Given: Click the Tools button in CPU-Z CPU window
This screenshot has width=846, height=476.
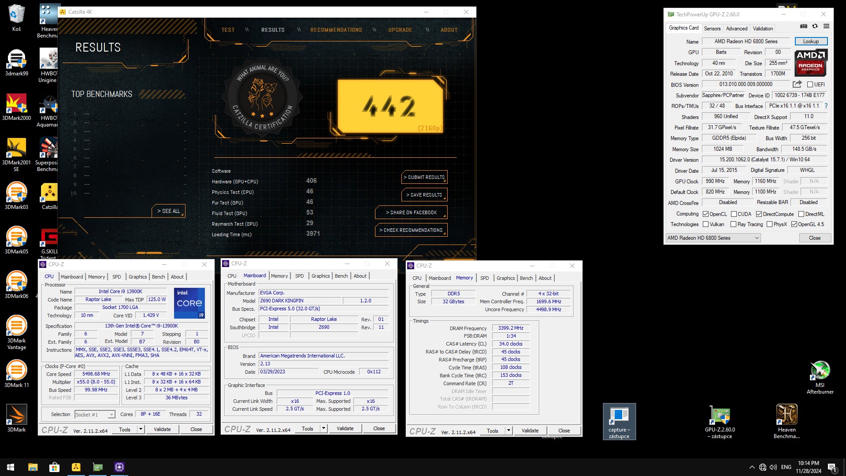Looking at the screenshot, I should tap(125, 429).
